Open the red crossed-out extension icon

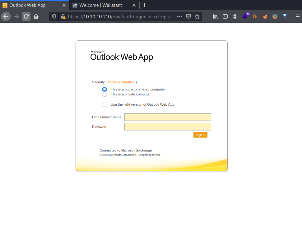pyautogui.click(x=265, y=16)
